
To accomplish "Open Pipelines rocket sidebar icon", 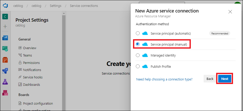I will click(5, 71).
